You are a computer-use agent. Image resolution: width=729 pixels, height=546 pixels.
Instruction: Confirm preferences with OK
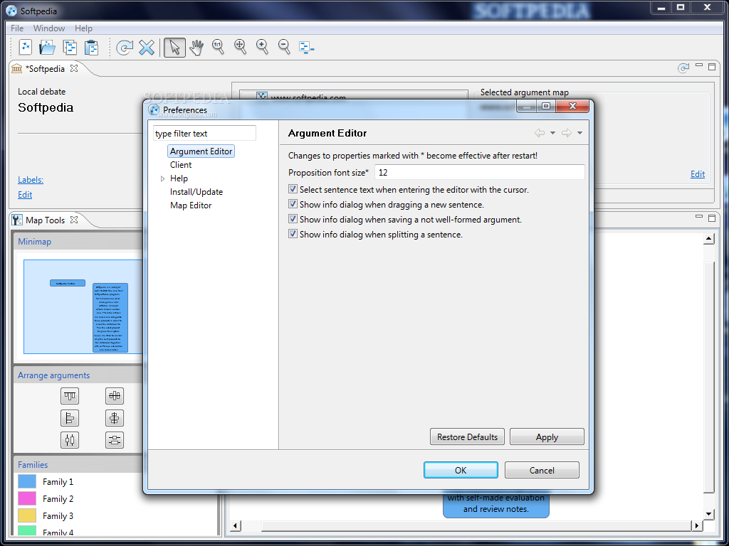coord(461,471)
